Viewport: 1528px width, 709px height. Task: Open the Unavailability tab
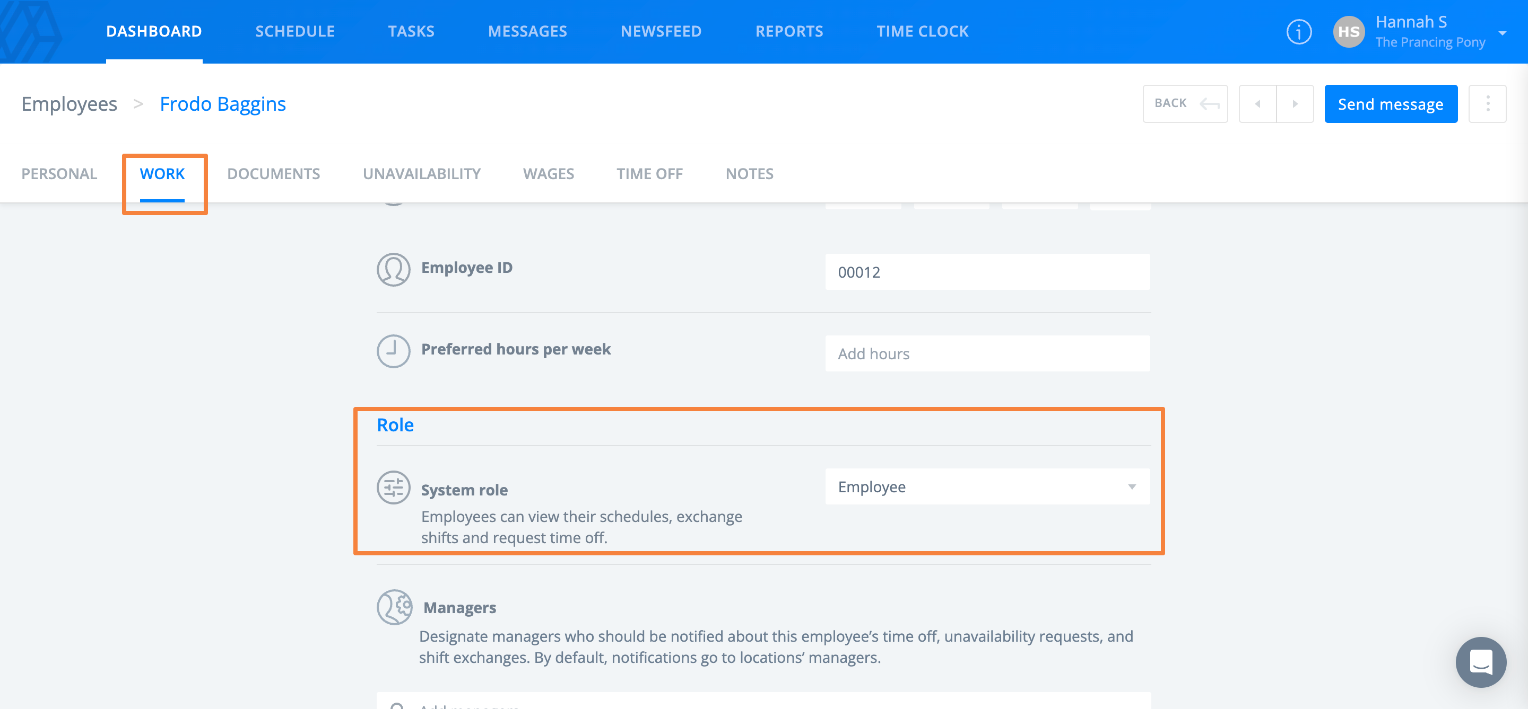point(422,174)
